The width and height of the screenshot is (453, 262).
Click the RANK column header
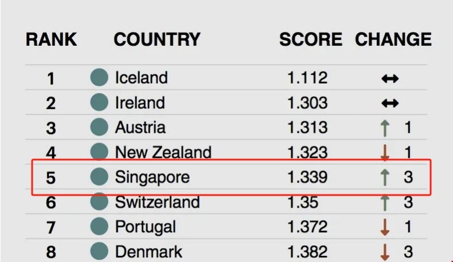point(51,39)
